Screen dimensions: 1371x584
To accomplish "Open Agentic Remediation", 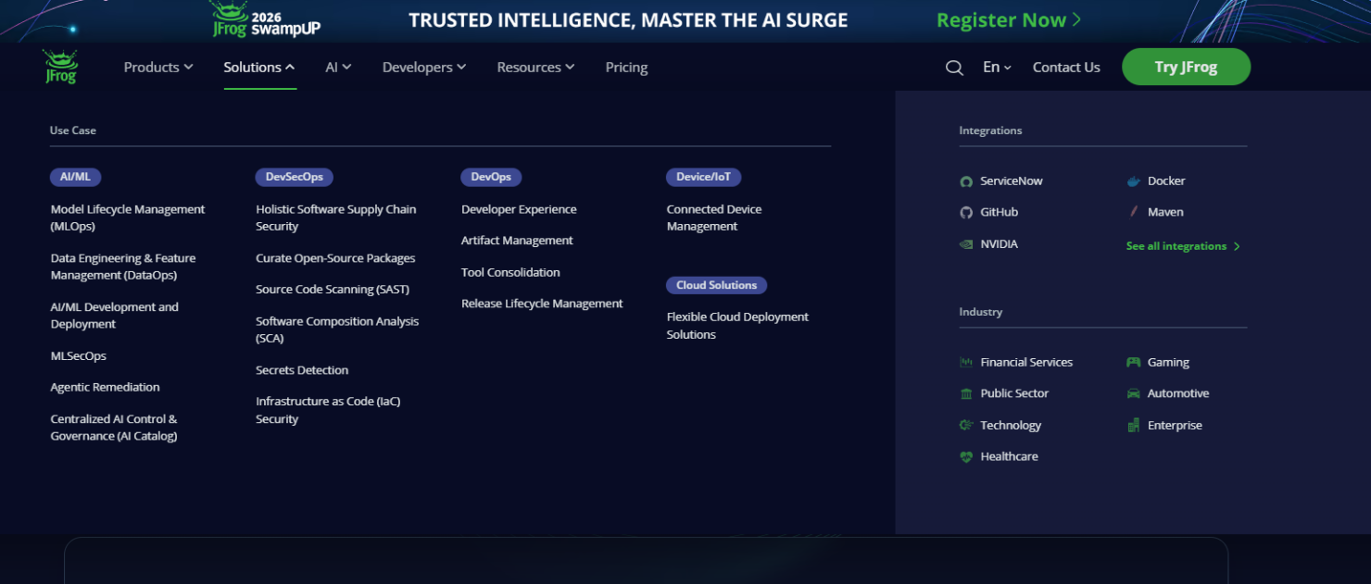I will point(105,388).
